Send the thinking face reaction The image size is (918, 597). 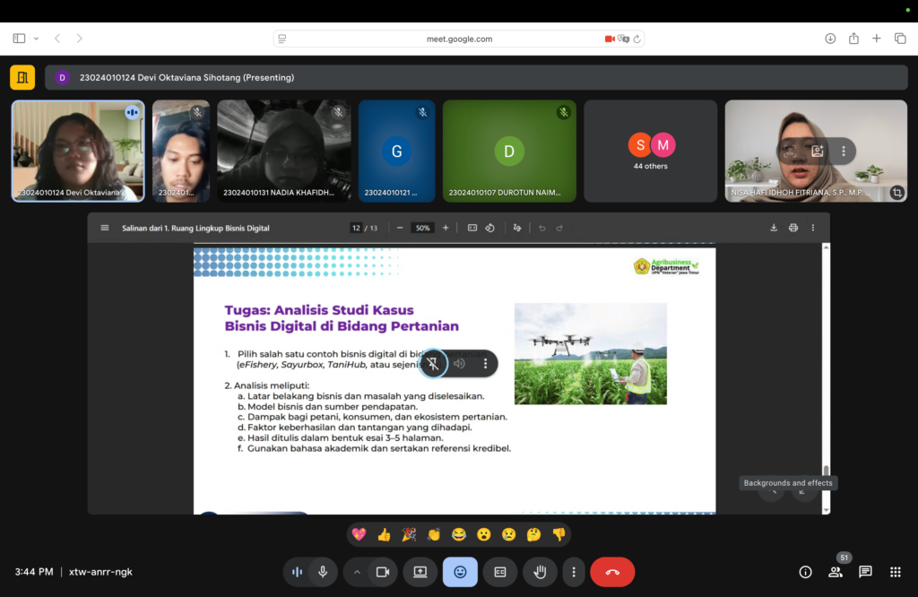tap(534, 534)
